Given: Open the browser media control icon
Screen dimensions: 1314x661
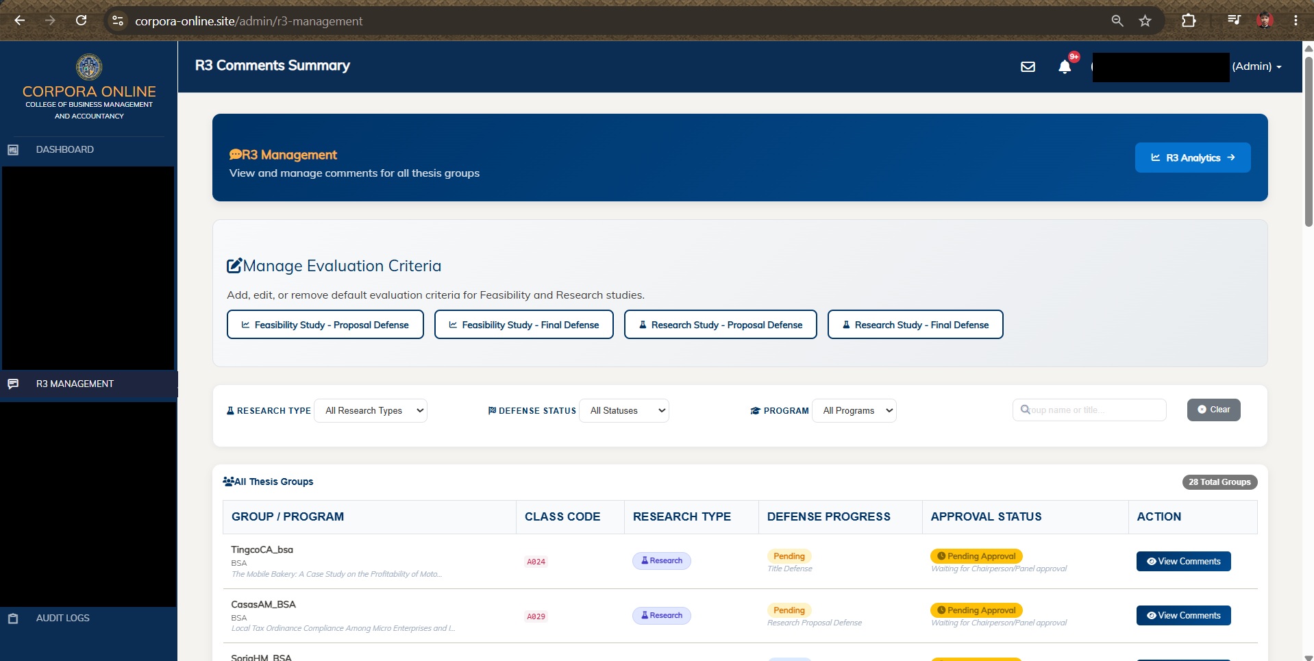Looking at the screenshot, I should (1234, 21).
